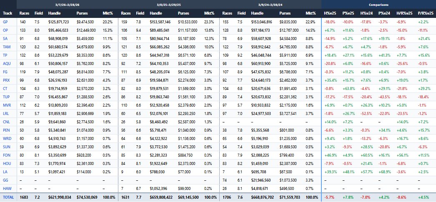Open the WRD track link

point(7,139)
